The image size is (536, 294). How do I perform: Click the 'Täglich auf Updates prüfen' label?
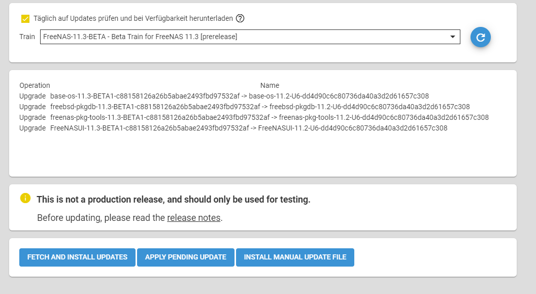point(133,18)
